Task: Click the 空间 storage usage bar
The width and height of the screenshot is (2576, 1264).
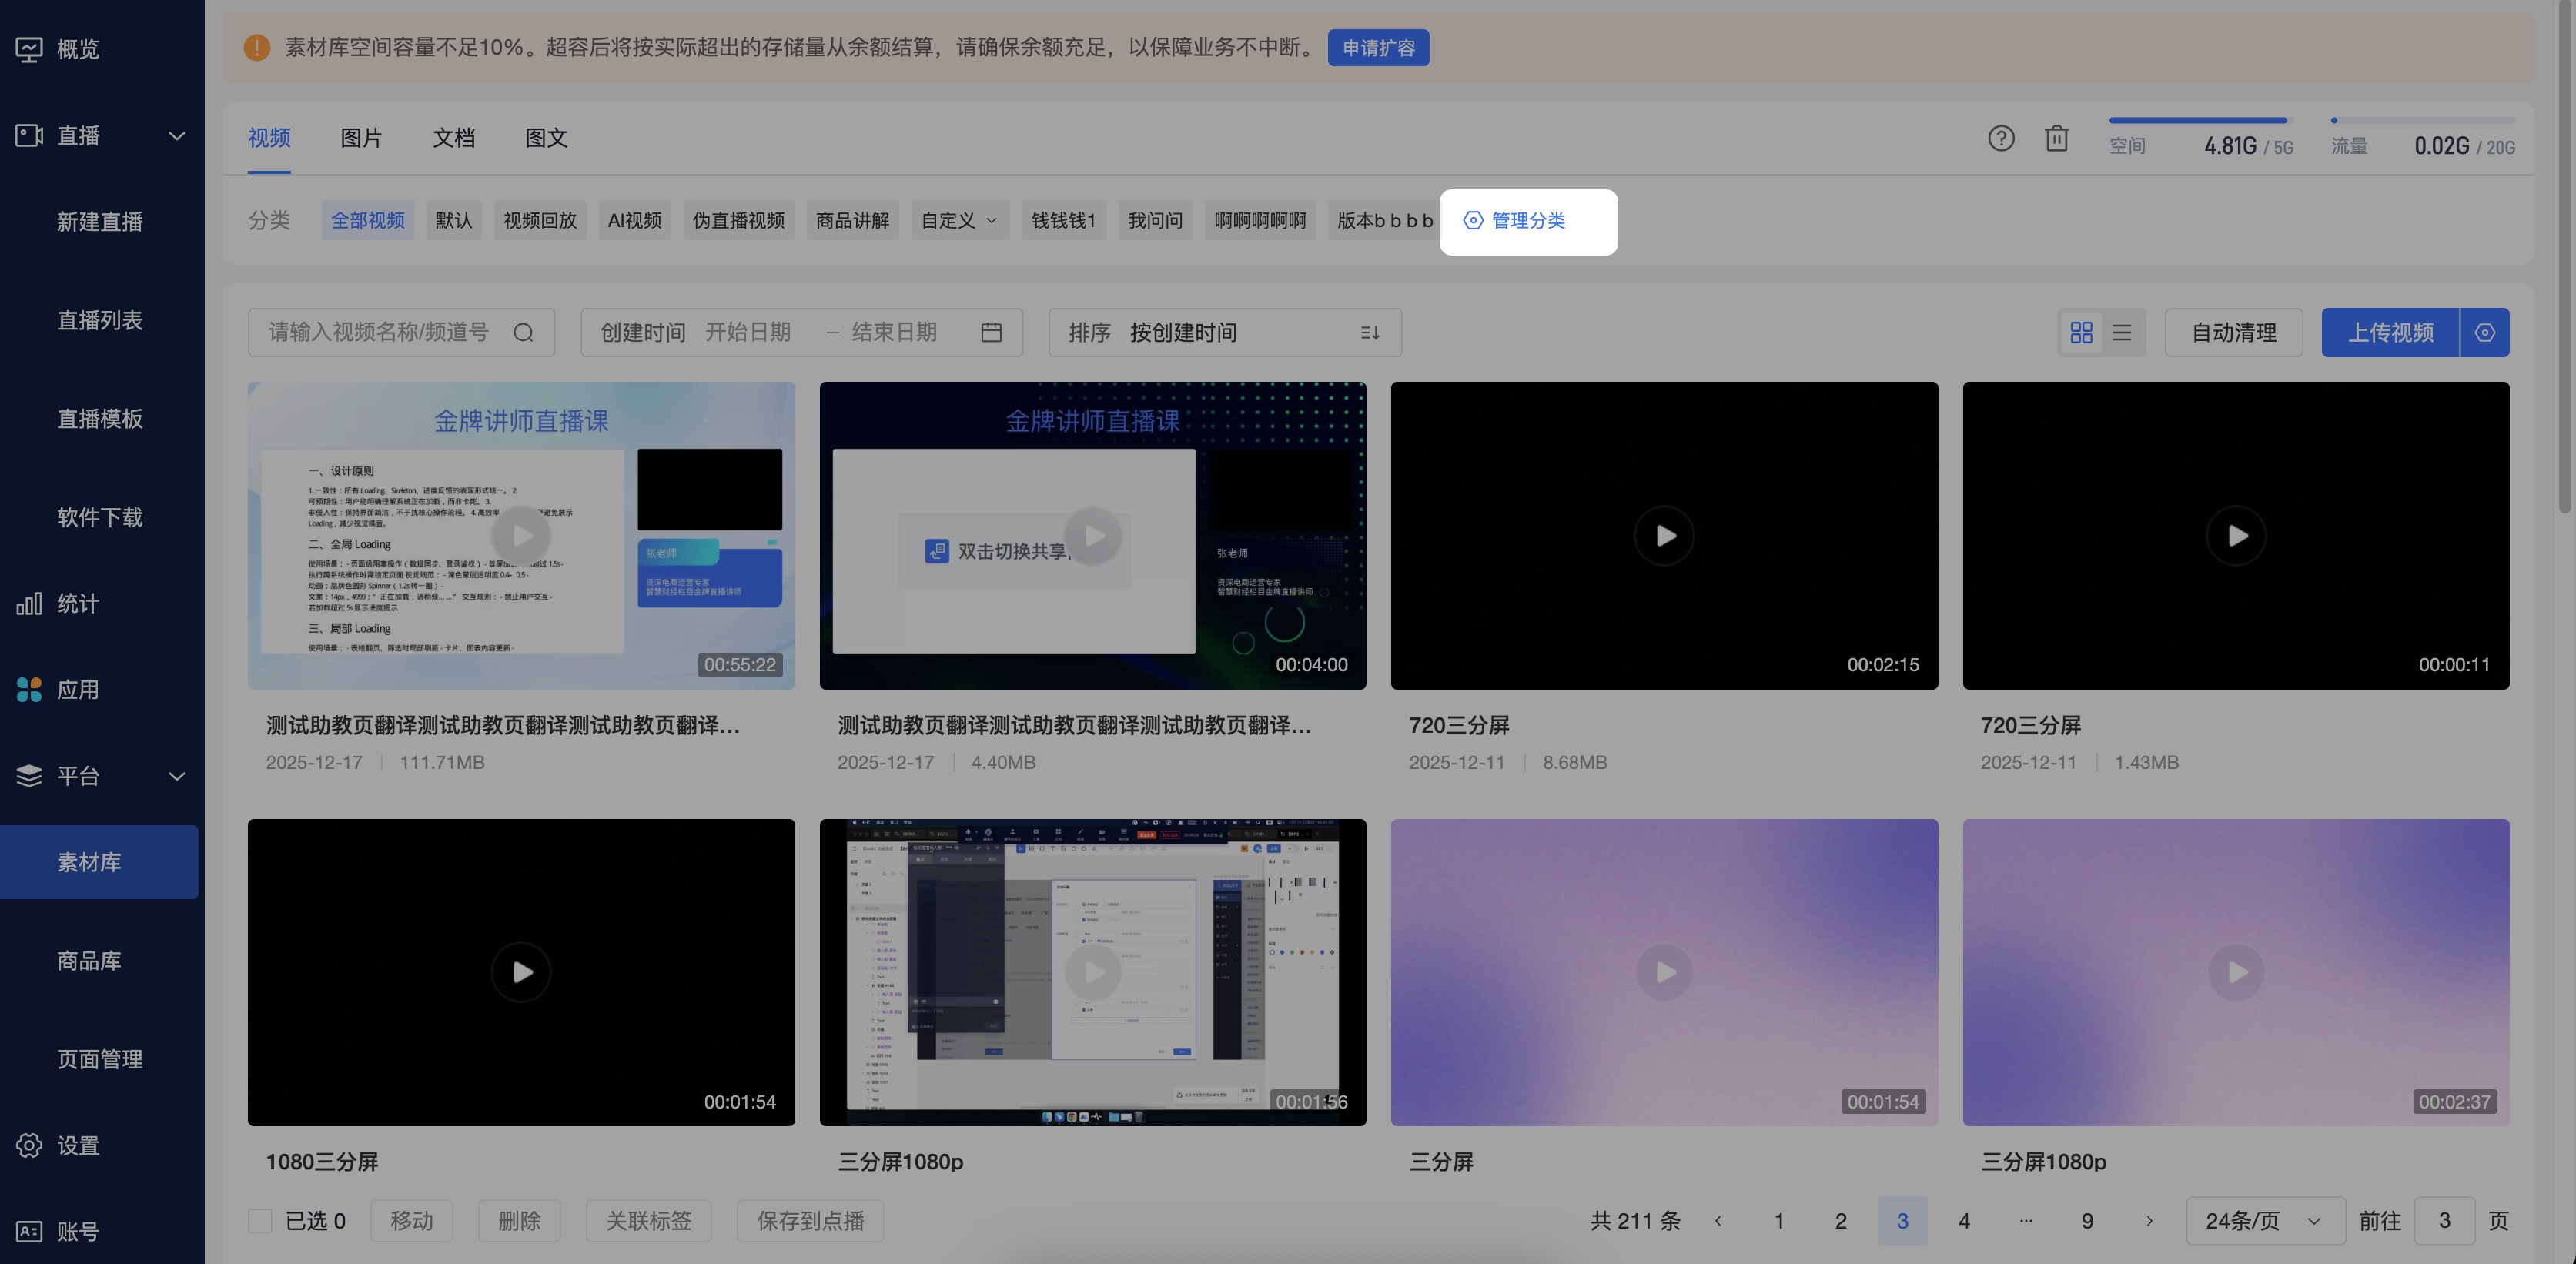Action: (x=2201, y=120)
